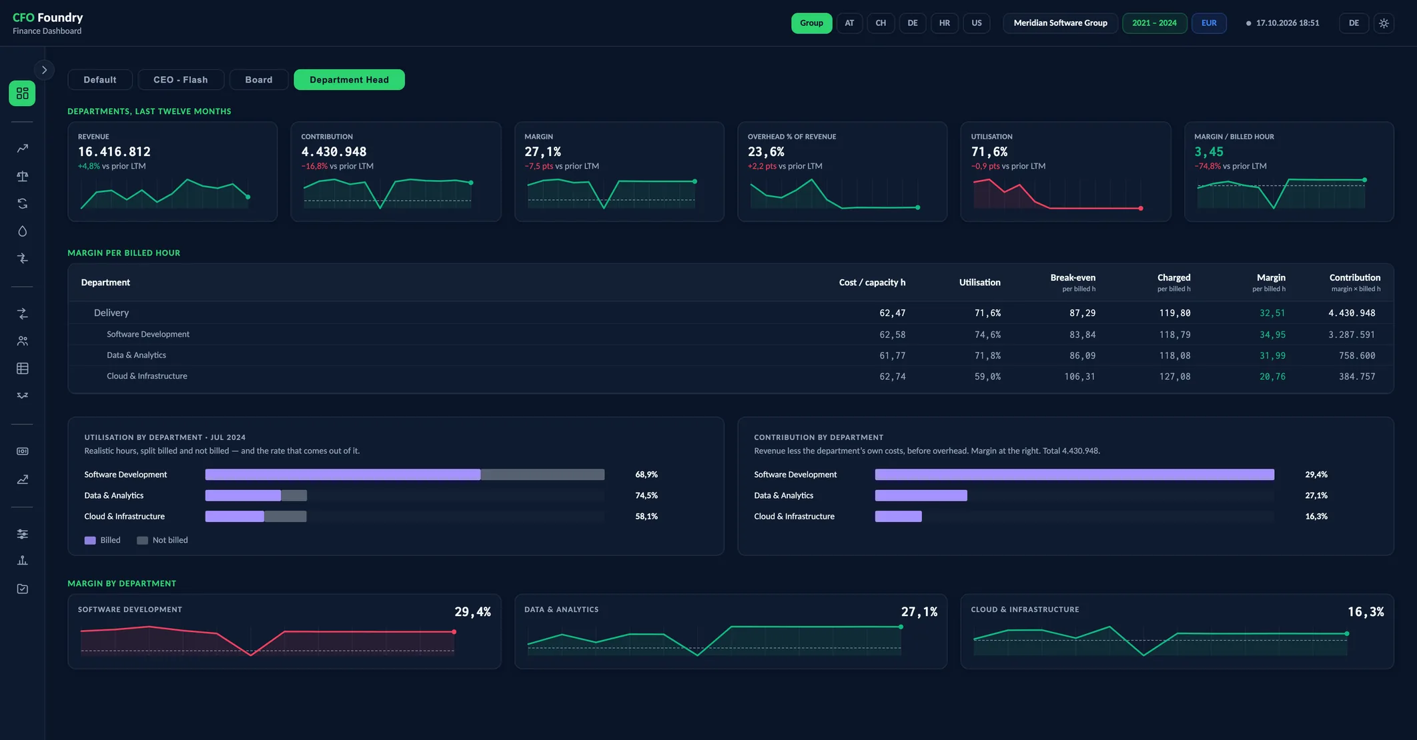The image size is (1417, 740).
Task: Click the Utilisation column header
Action: (x=979, y=283)
